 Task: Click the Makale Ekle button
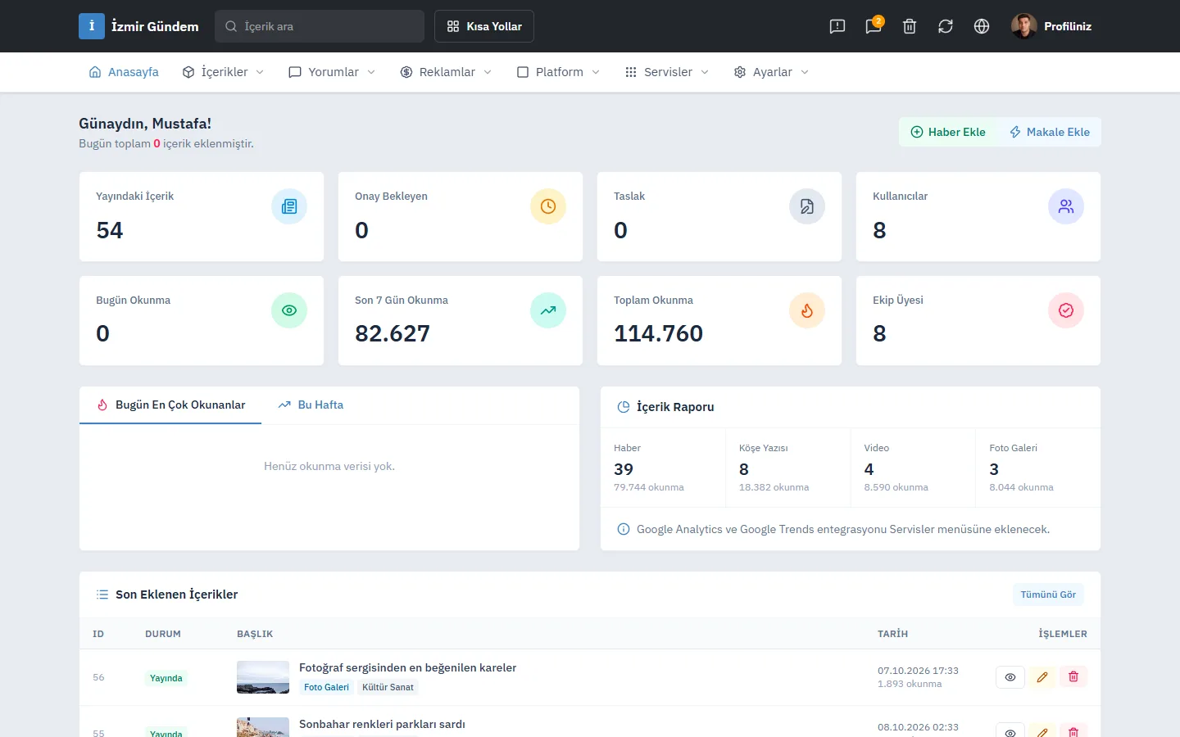[x=1050, y=132]
